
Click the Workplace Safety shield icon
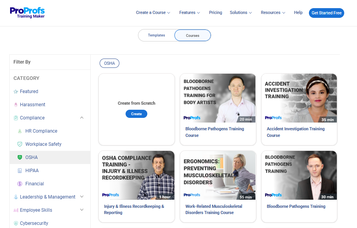pos(20,144)
